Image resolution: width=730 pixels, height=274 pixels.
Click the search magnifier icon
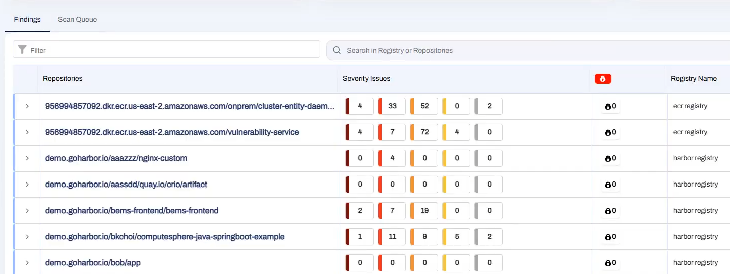[337, 50]
